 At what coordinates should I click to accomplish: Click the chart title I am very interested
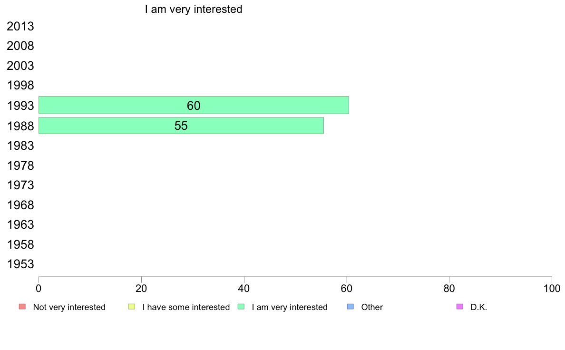[194, 9]
